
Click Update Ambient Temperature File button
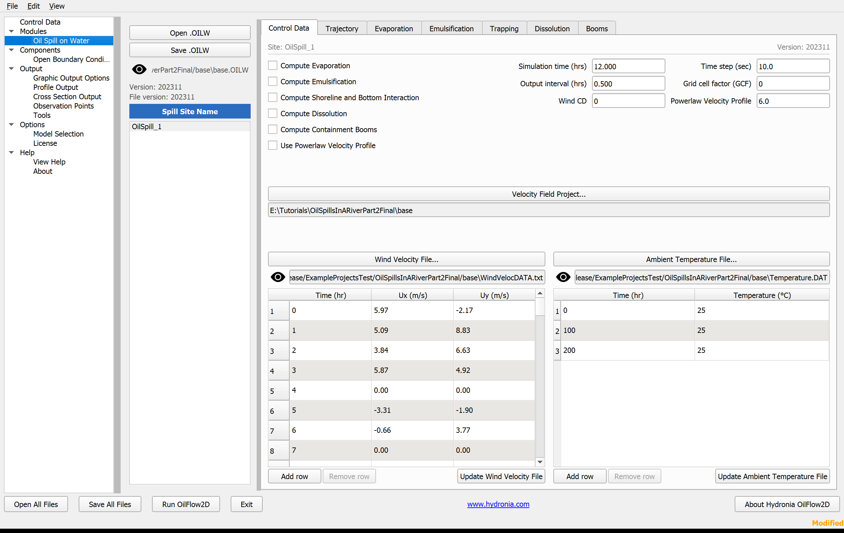[772, 476]
